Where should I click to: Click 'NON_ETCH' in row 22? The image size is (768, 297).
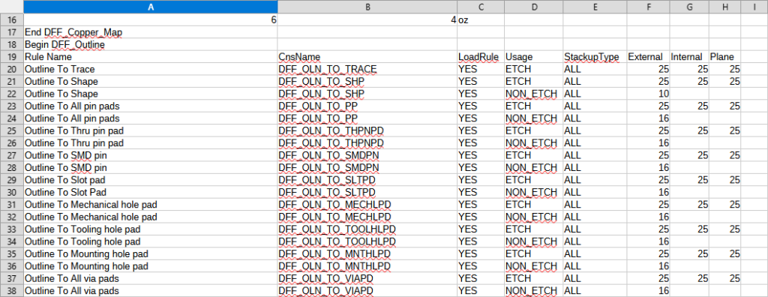coord(534,94)
